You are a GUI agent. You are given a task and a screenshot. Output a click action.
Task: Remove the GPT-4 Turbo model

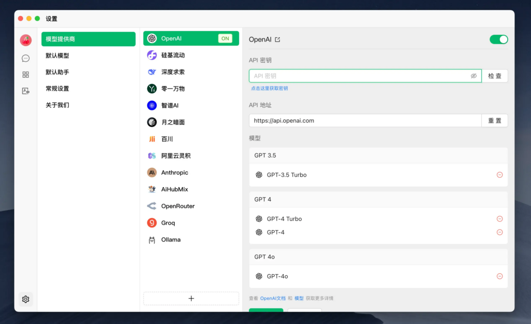click(x=499, y=219)
